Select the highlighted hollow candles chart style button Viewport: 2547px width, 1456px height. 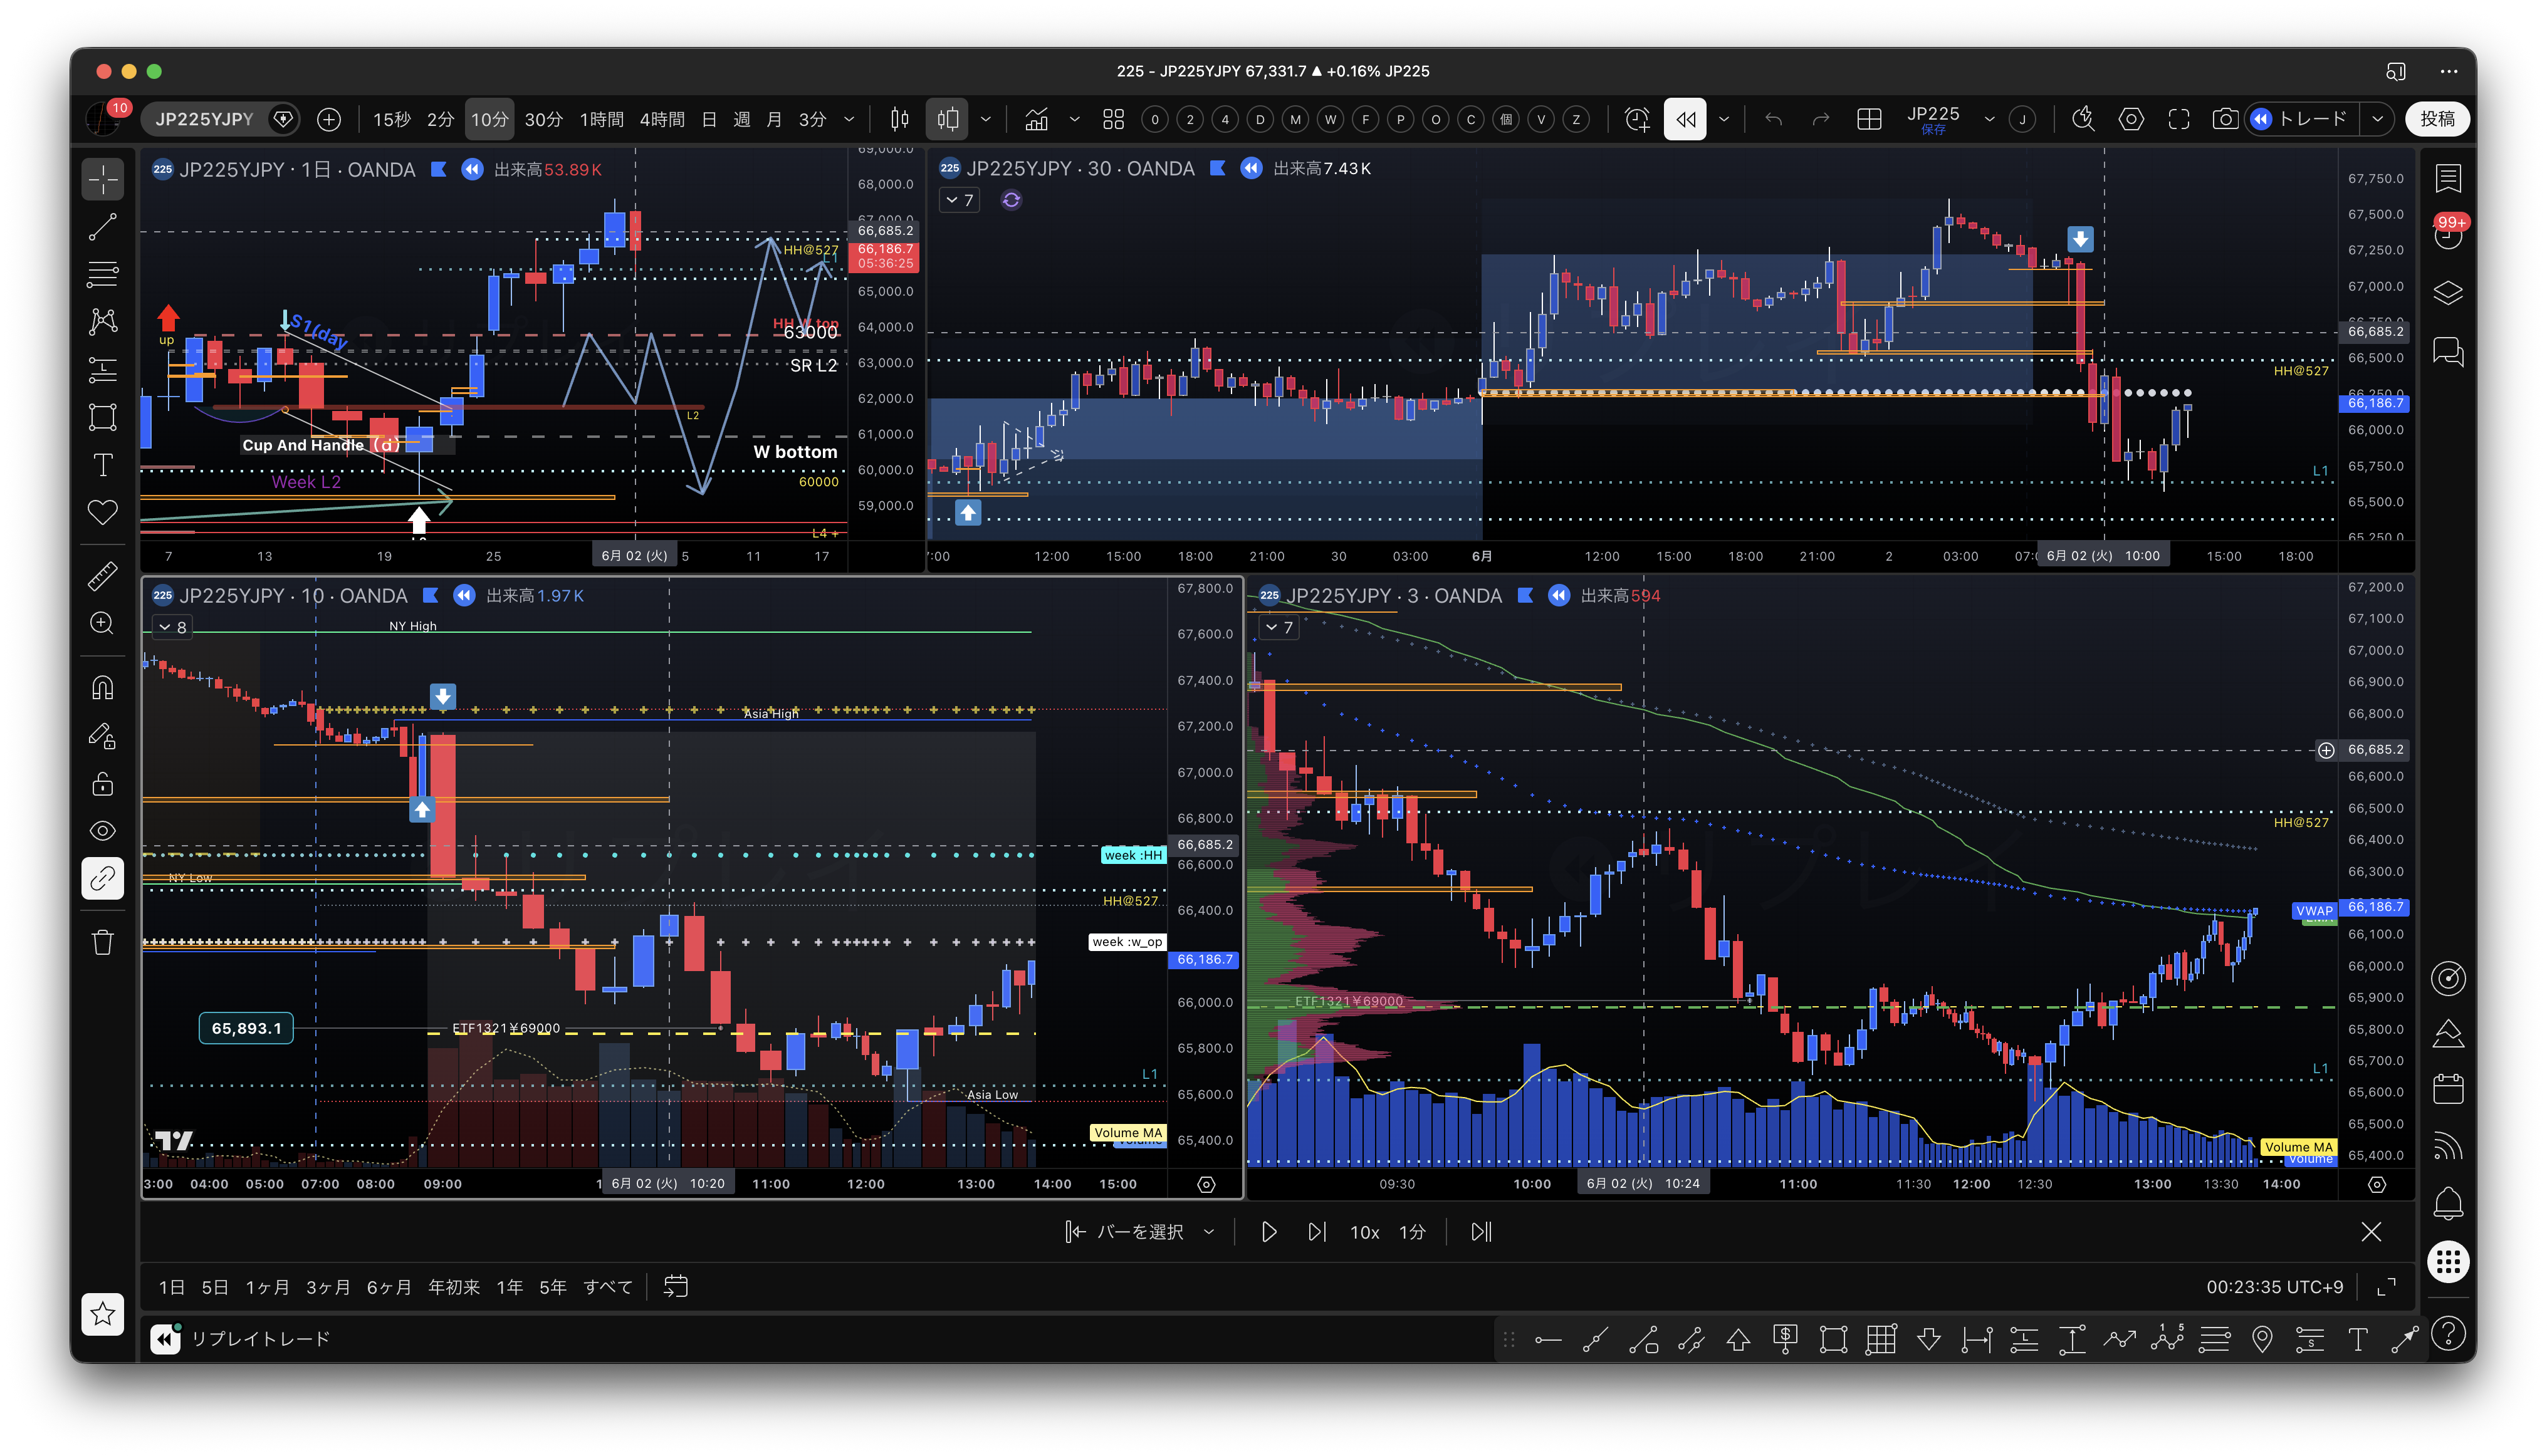[948, 119]
